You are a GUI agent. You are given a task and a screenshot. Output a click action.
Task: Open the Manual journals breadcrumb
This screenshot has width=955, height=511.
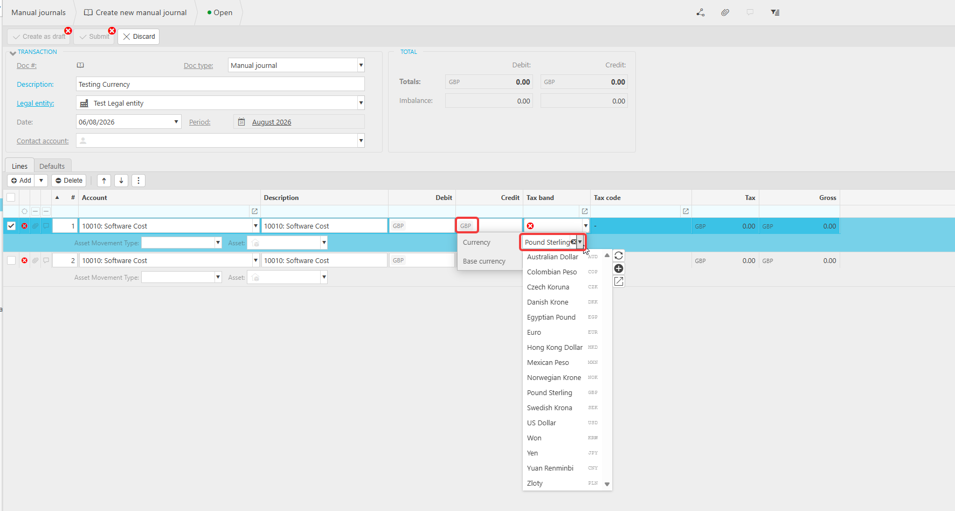pyautogui.click(x=38, y=12)
